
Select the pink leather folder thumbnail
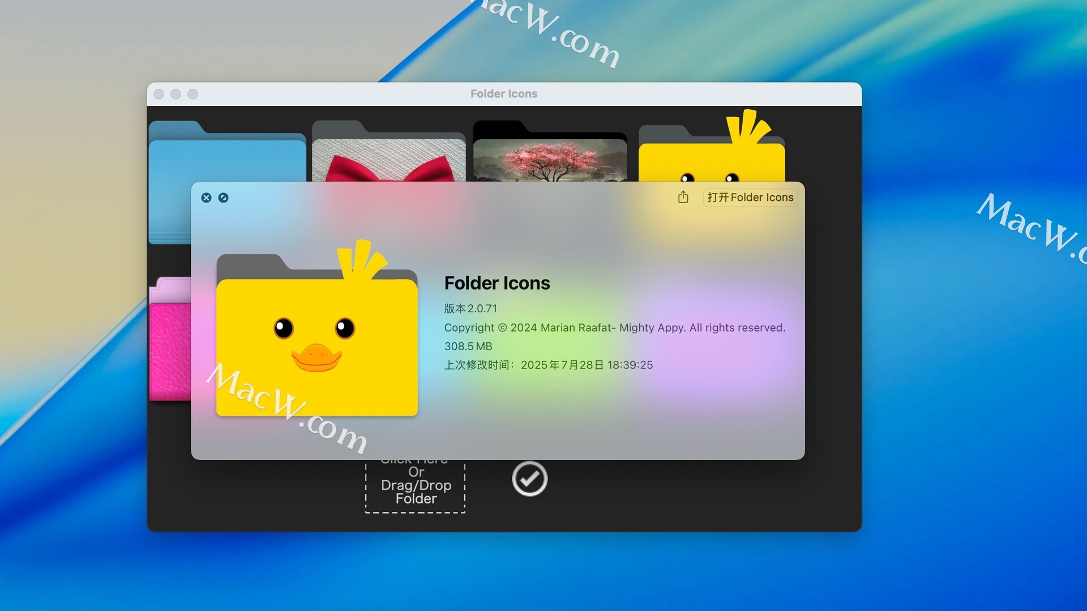click(x=170, y=339)
